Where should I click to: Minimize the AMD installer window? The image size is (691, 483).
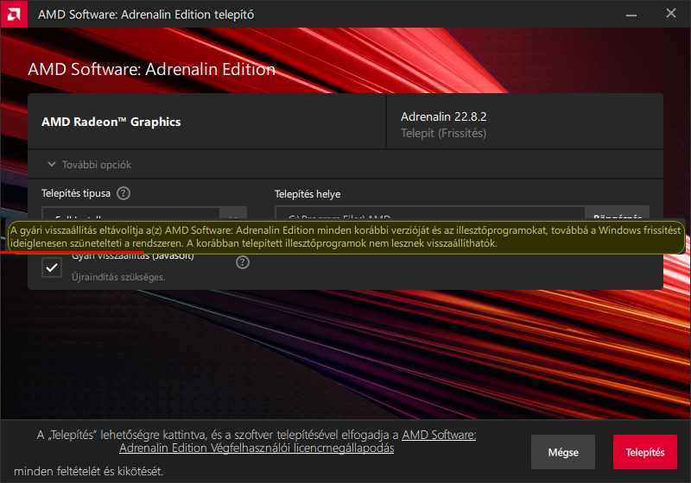click(x=631, y=15)
